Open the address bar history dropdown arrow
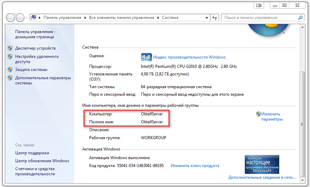Screen dimensions: 310x187 point(207,18)
